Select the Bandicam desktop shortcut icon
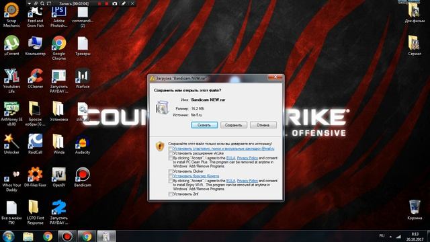This screenshot has width=430, height=242. point(83,177)
